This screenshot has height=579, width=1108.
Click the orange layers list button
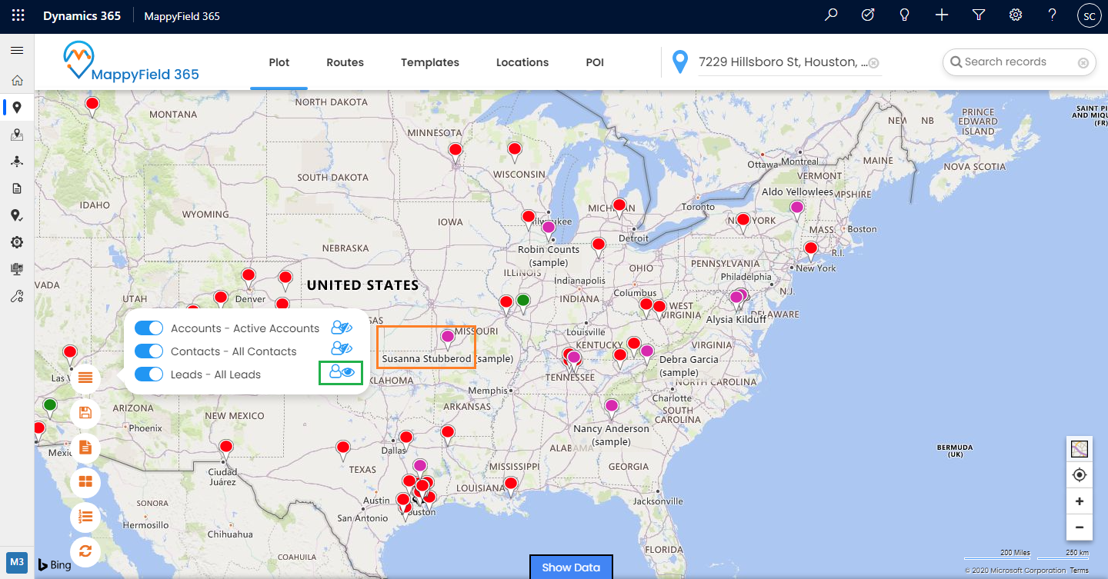coord(85,378)
